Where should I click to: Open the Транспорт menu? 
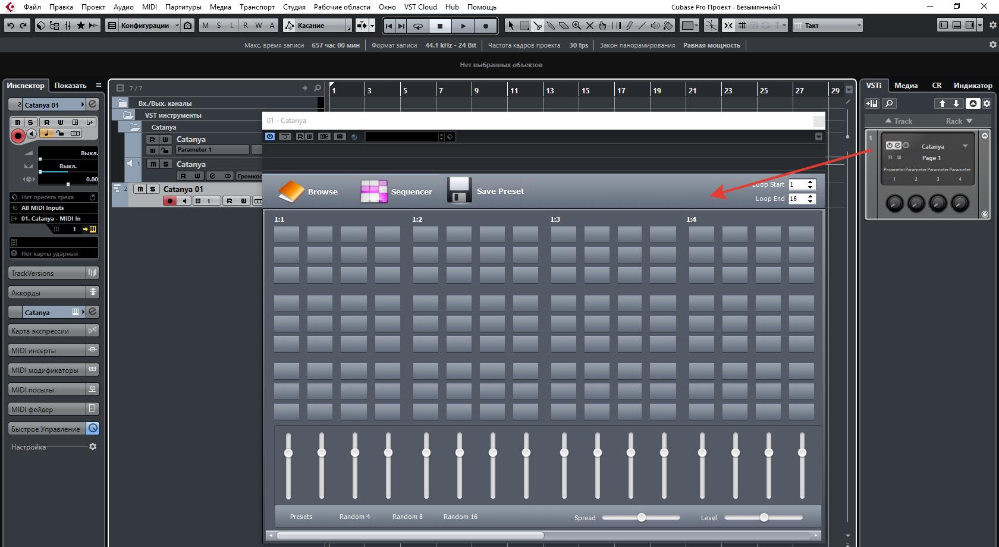coord(257,7)
